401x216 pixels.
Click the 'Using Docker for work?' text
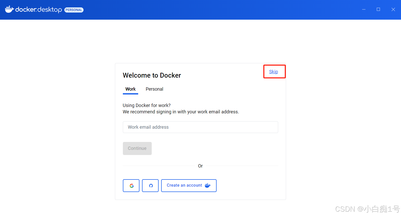click(147, 105)
